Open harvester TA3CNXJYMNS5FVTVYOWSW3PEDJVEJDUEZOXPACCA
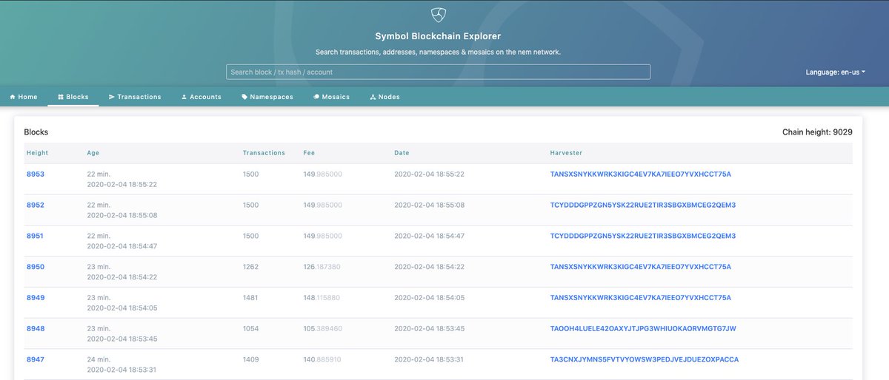This screenshot has width=889, height=380. (645, 359)
